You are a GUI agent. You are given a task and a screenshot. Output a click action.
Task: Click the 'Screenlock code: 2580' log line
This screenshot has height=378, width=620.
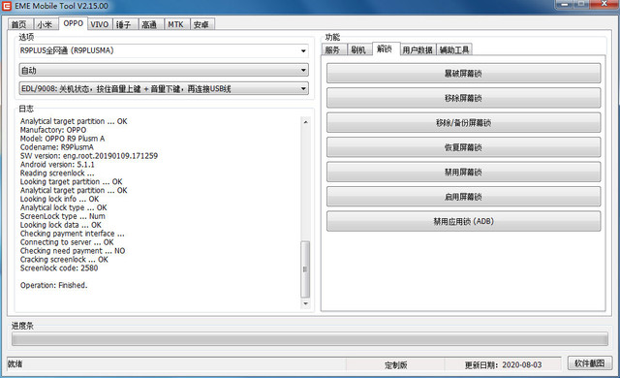59,268
